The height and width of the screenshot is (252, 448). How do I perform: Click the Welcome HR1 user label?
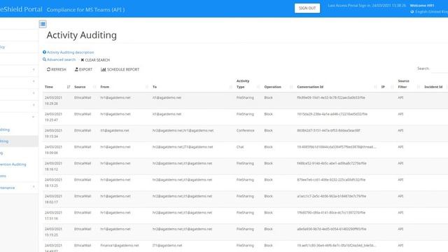tap(422, 6)
